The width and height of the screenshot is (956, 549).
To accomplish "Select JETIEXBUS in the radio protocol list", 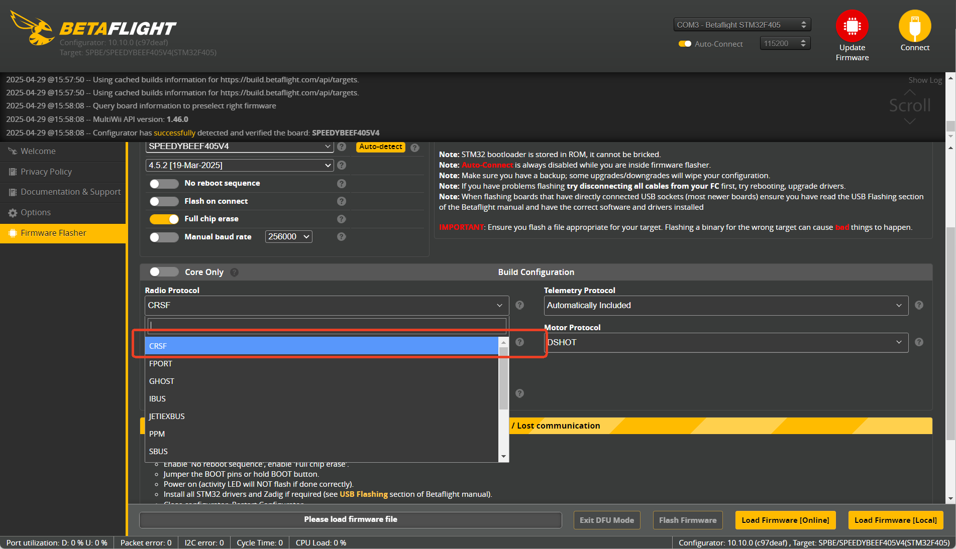I will pos(322,416).
